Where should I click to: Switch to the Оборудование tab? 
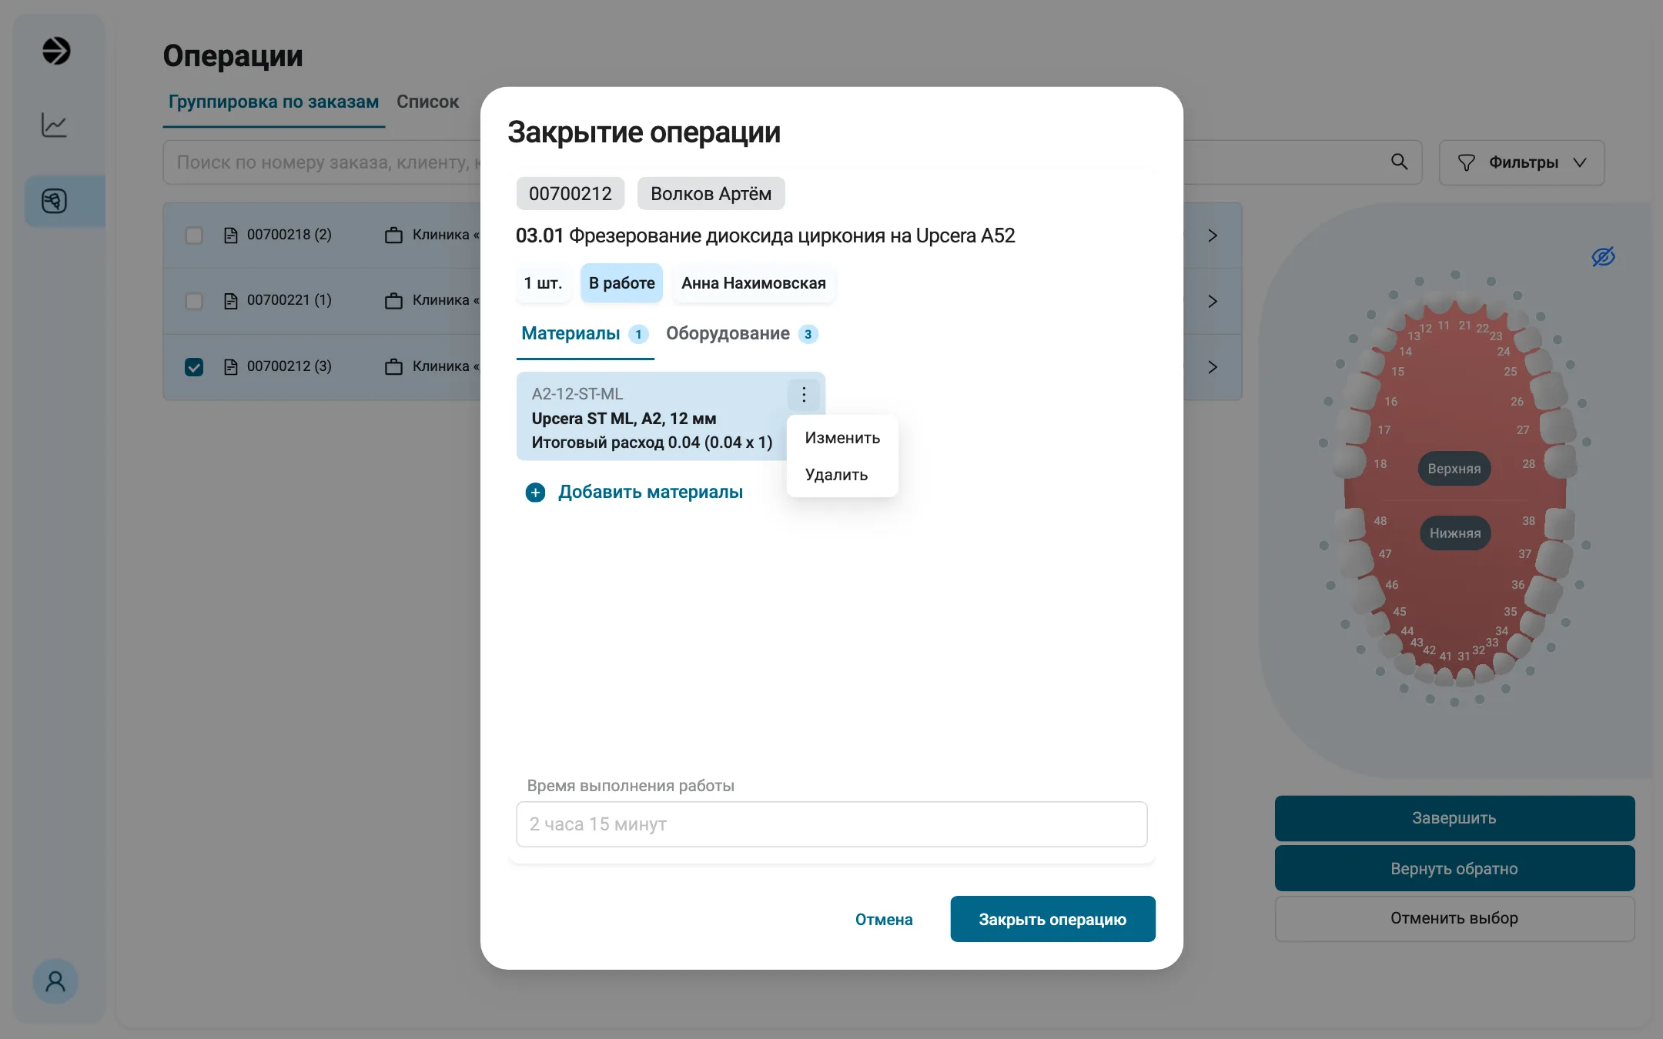tap(741, 334)
